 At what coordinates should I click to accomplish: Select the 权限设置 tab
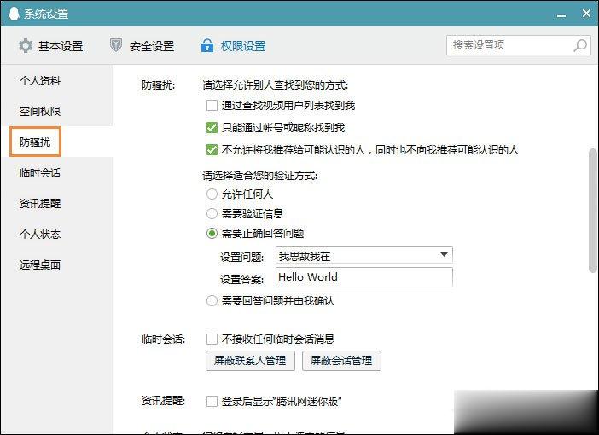pos(233,46)
